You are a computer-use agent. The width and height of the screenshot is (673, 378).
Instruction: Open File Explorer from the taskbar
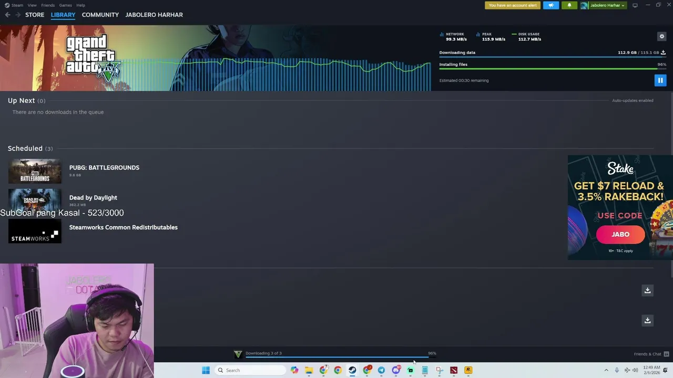[x=309, y=370]
